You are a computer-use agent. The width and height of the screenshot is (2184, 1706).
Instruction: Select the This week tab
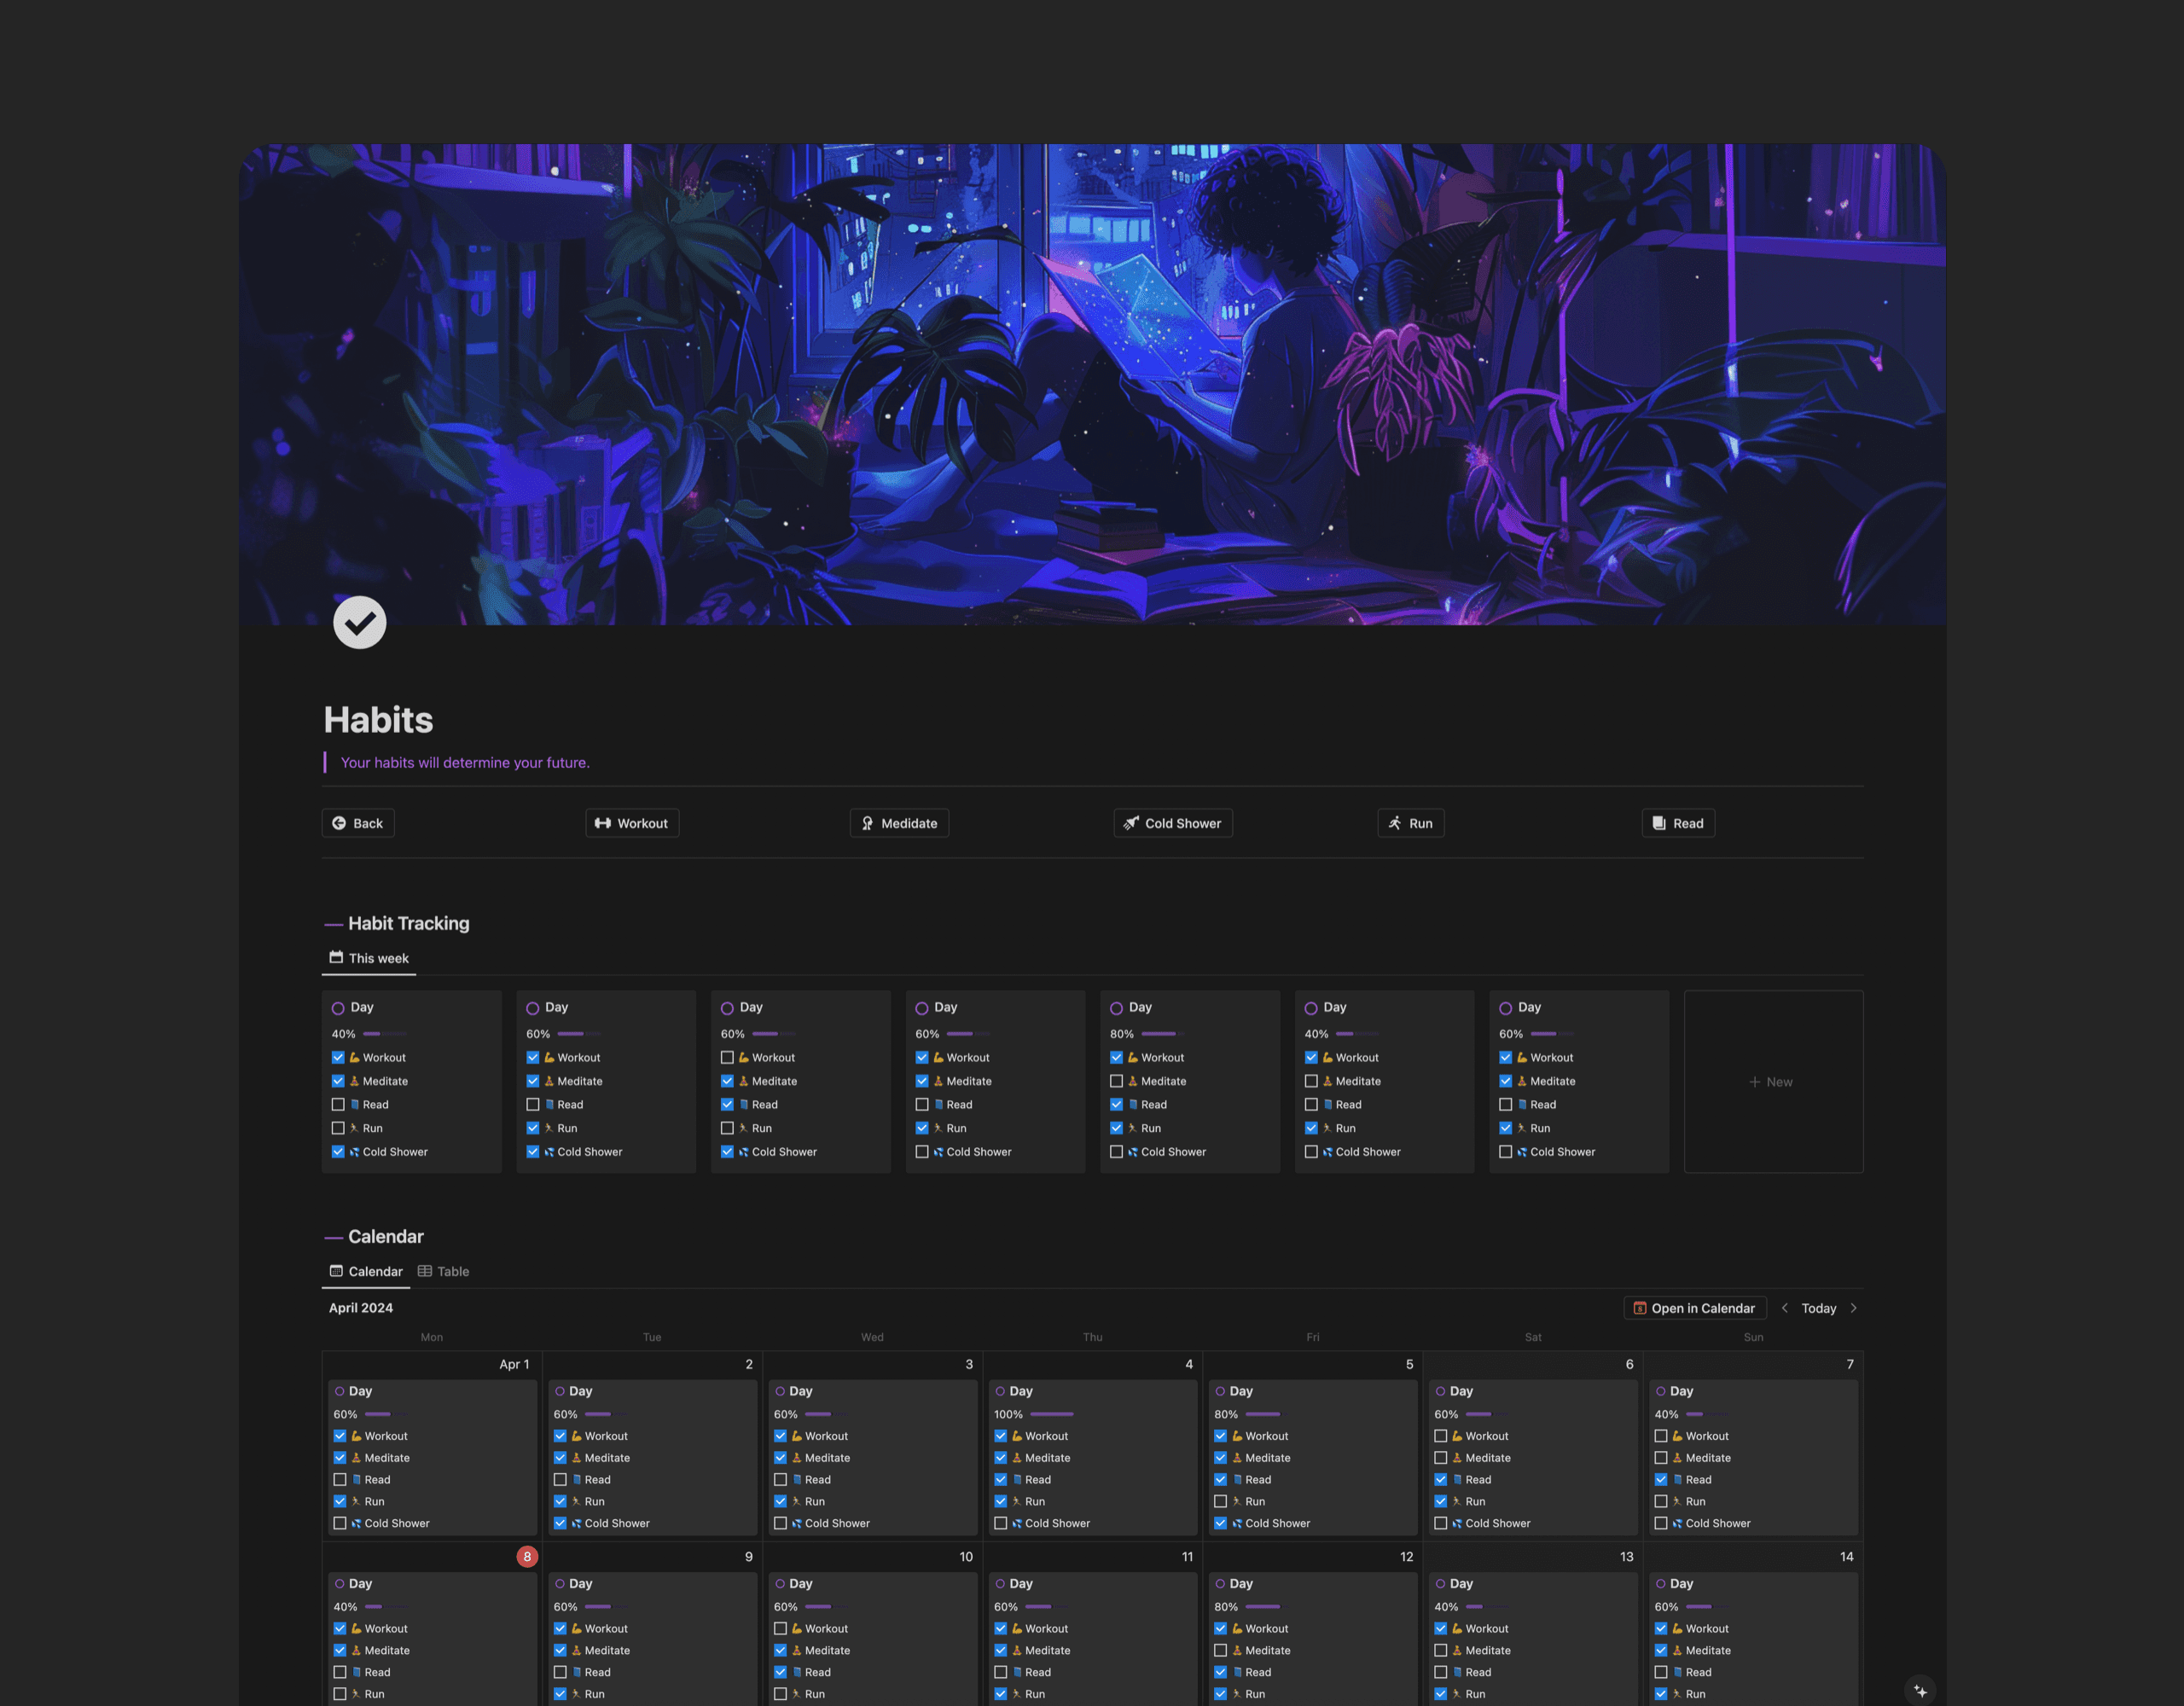(x=369, y=958)
